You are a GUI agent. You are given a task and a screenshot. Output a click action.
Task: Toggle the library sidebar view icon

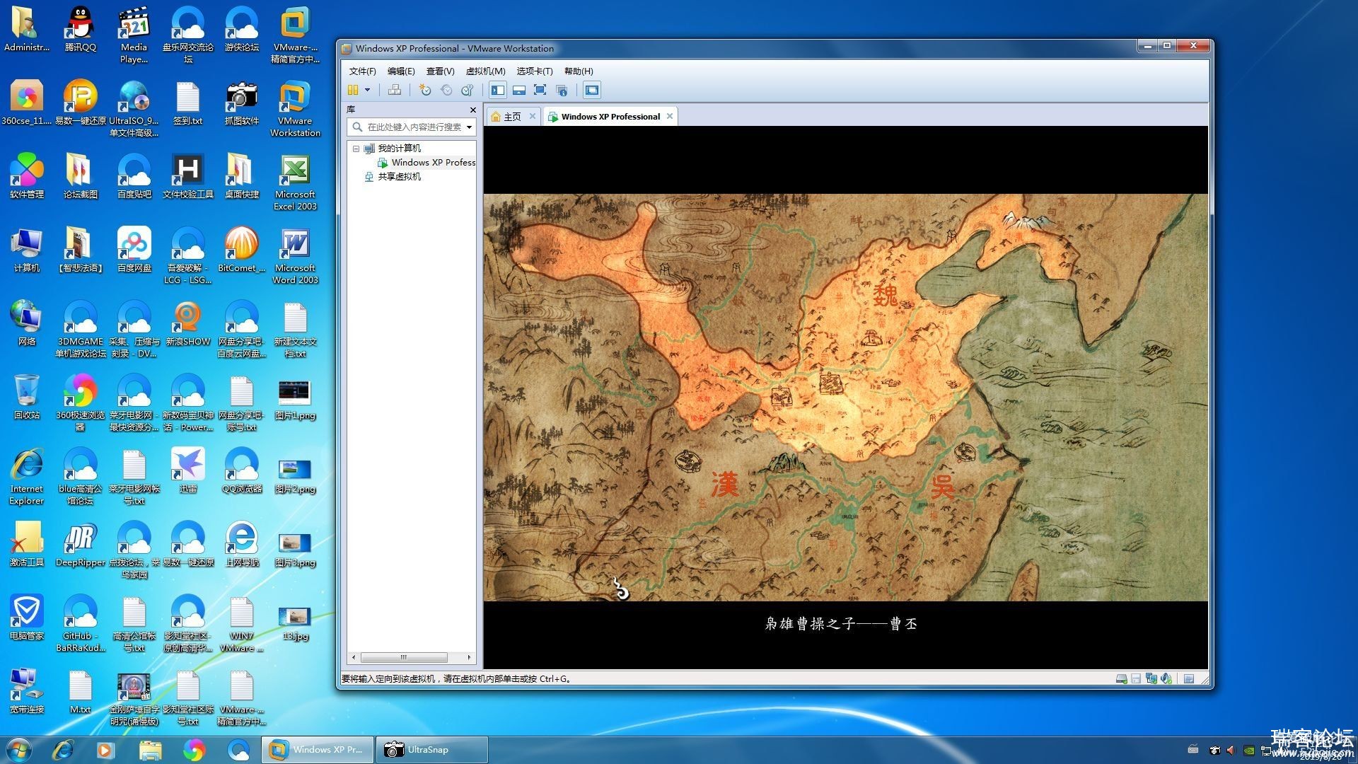(x=498, y=90)
